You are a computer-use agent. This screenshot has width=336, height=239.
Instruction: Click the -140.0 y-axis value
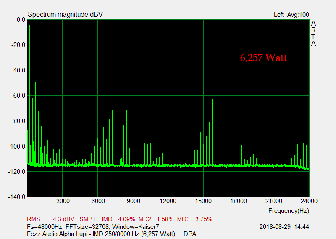pos(17,197)
